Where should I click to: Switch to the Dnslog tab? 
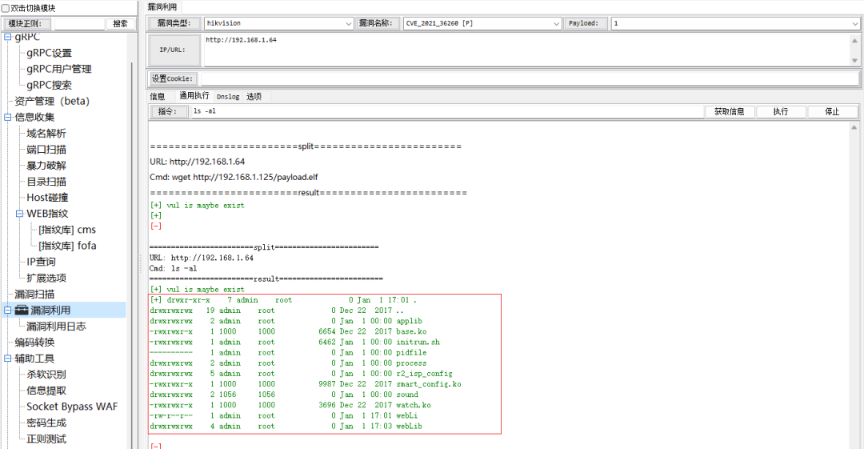(x=228, y=97)
